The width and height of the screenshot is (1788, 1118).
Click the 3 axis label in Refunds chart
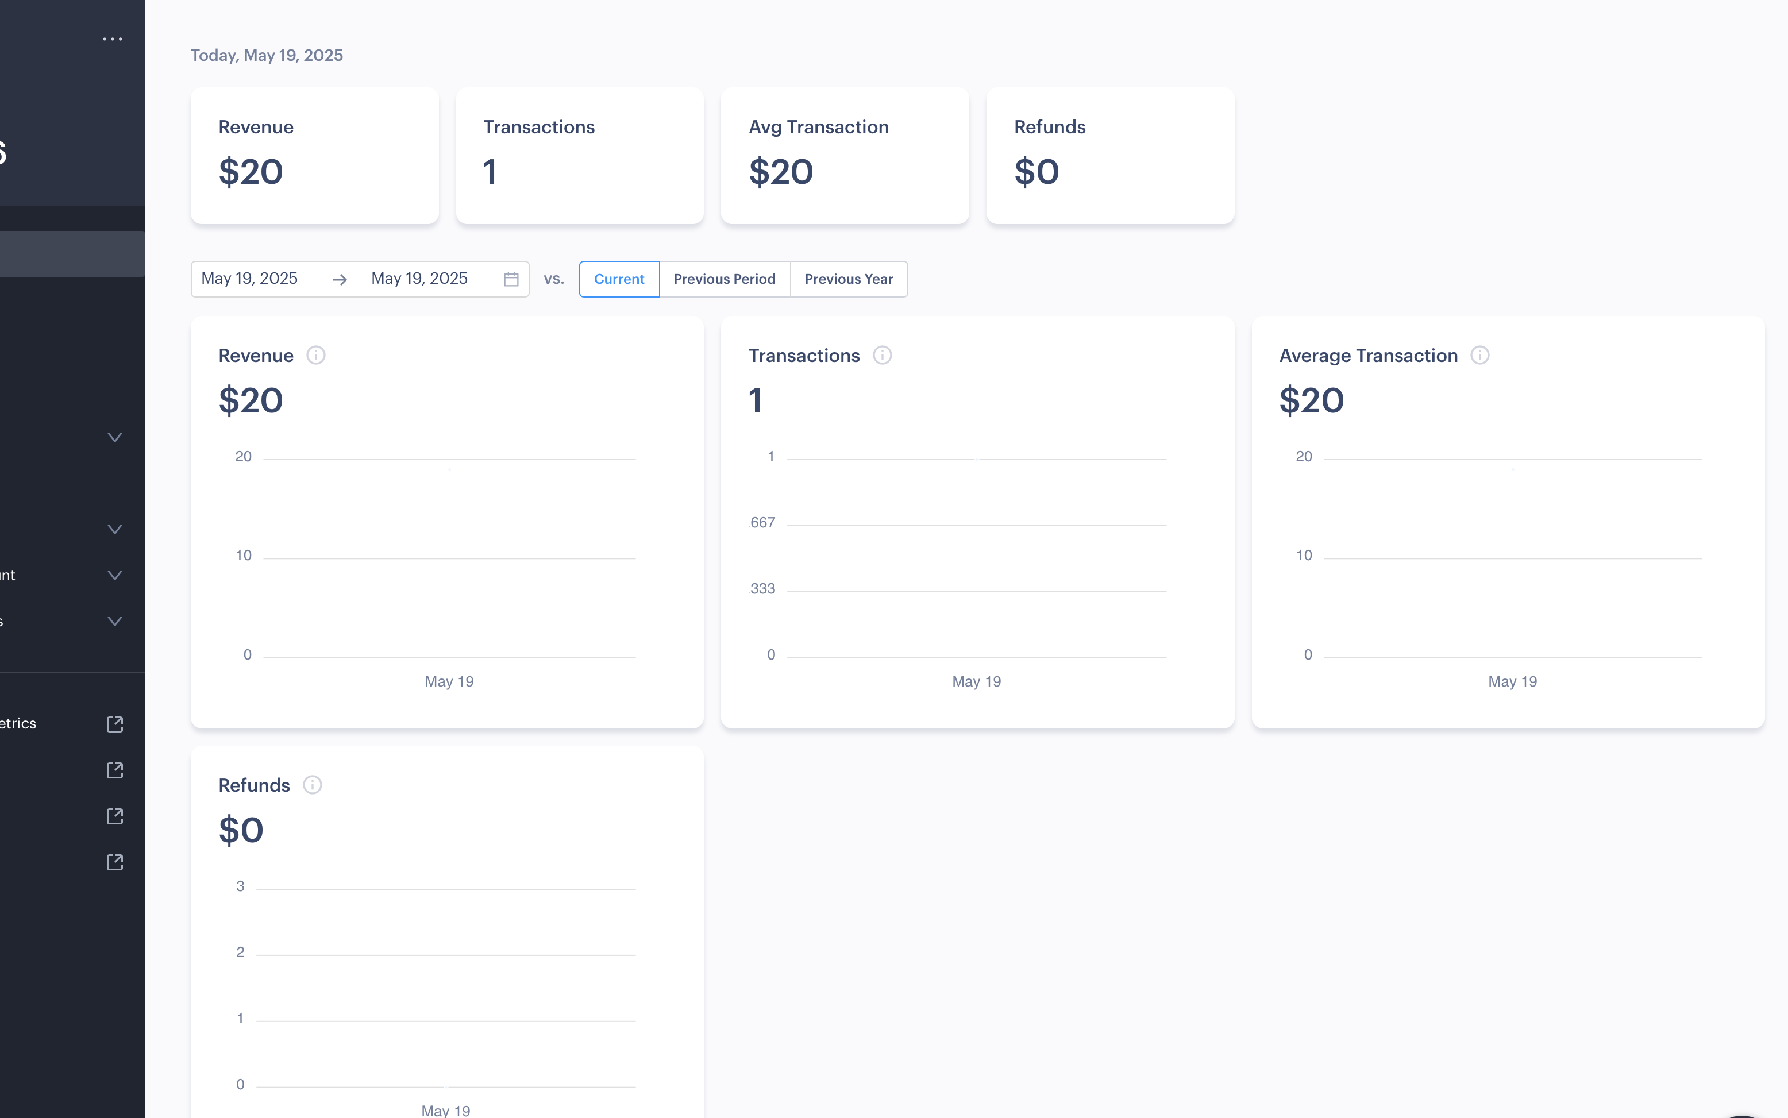[x=240, y=886]
